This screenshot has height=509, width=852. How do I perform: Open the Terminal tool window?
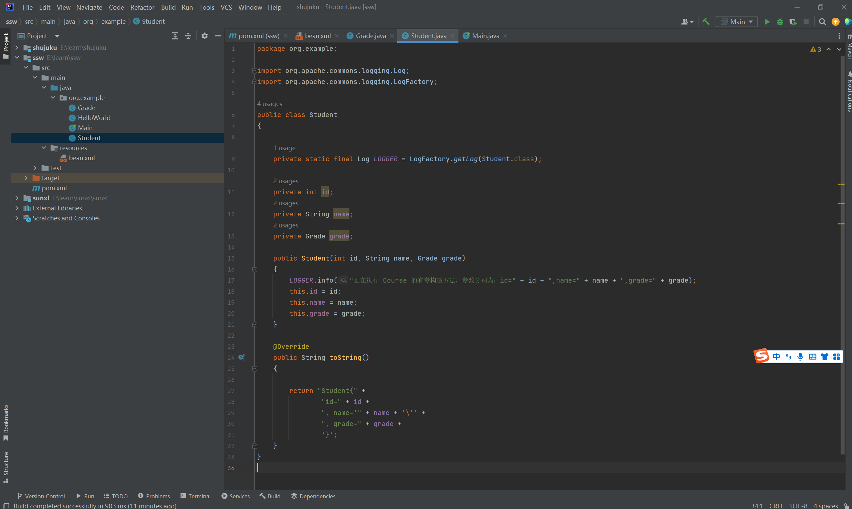coord(195,496)
